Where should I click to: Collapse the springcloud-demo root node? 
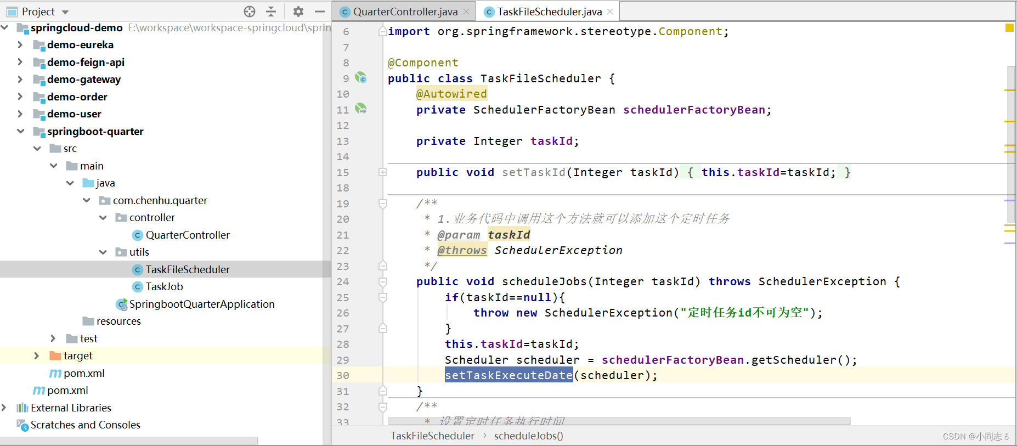pyautogui.click(x=4, y=27)
